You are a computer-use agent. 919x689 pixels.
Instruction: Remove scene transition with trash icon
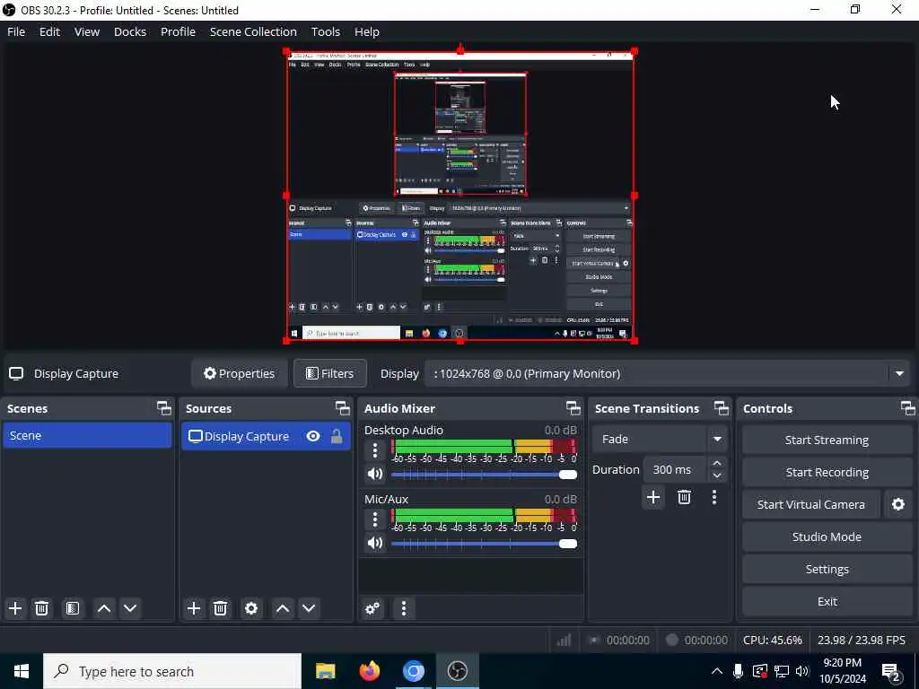[684, 497]
